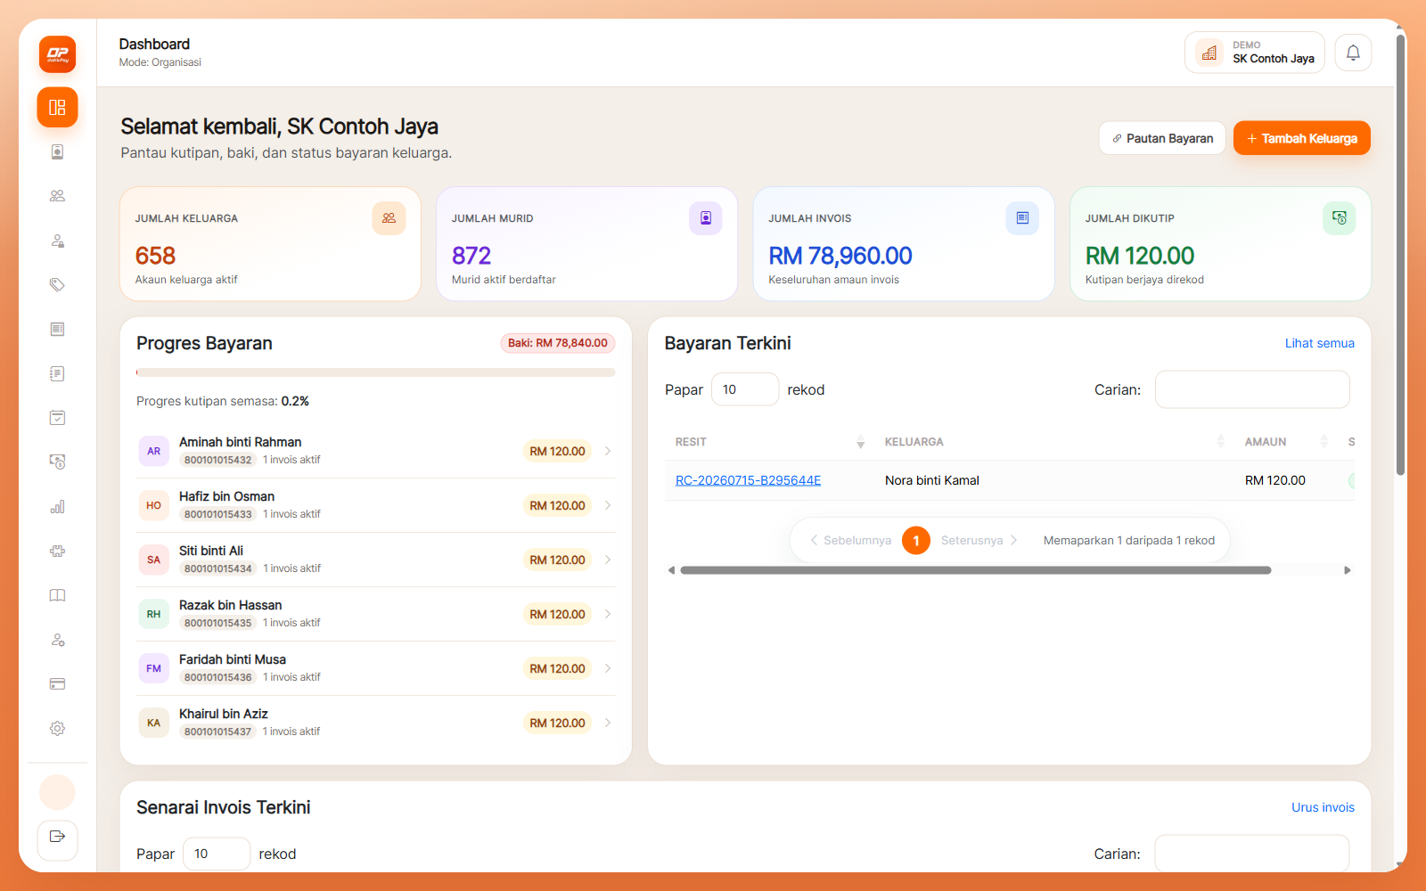Open the credit card icon in sidebar

(x=57, y=684)
